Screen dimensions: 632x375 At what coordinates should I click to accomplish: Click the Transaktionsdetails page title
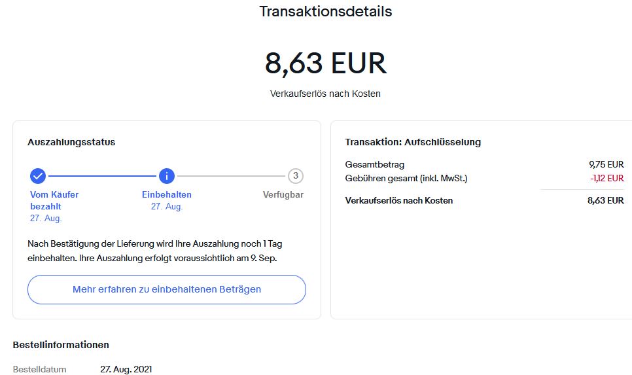click(x=325, y=12)
